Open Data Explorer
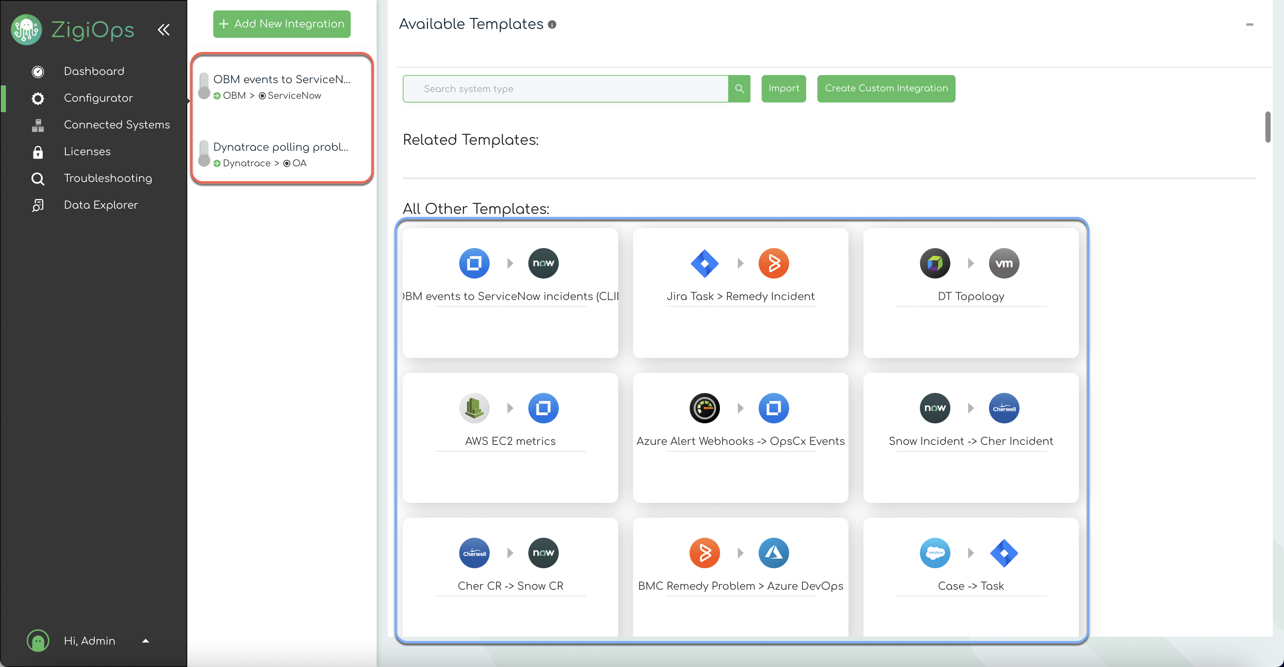1284x667 pixels. pos(101,205)
